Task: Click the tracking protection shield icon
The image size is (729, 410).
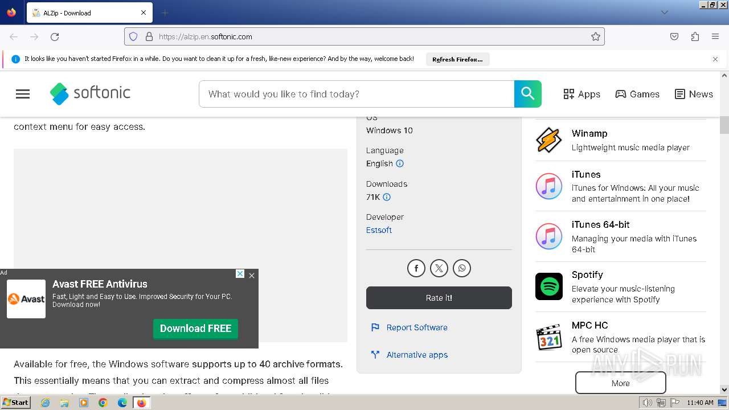Action: point(133,36)
